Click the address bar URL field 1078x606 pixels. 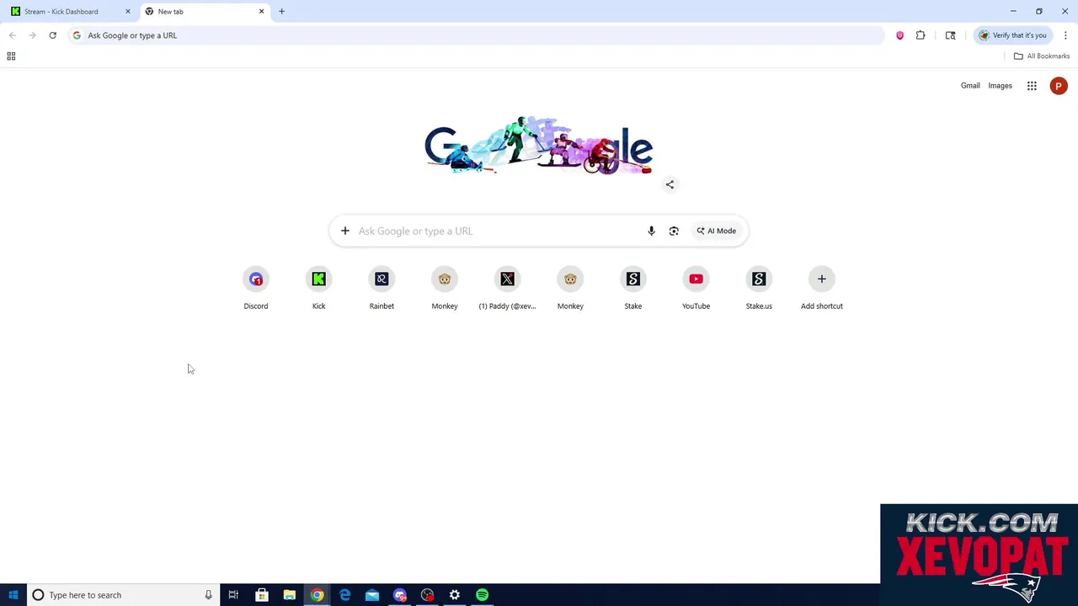pyautogui.click(x=476, y=35)
